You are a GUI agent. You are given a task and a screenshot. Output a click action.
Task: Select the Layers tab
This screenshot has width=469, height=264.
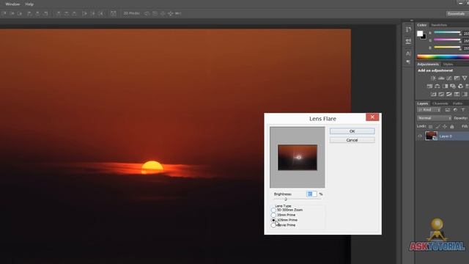(x=423, y=103)
